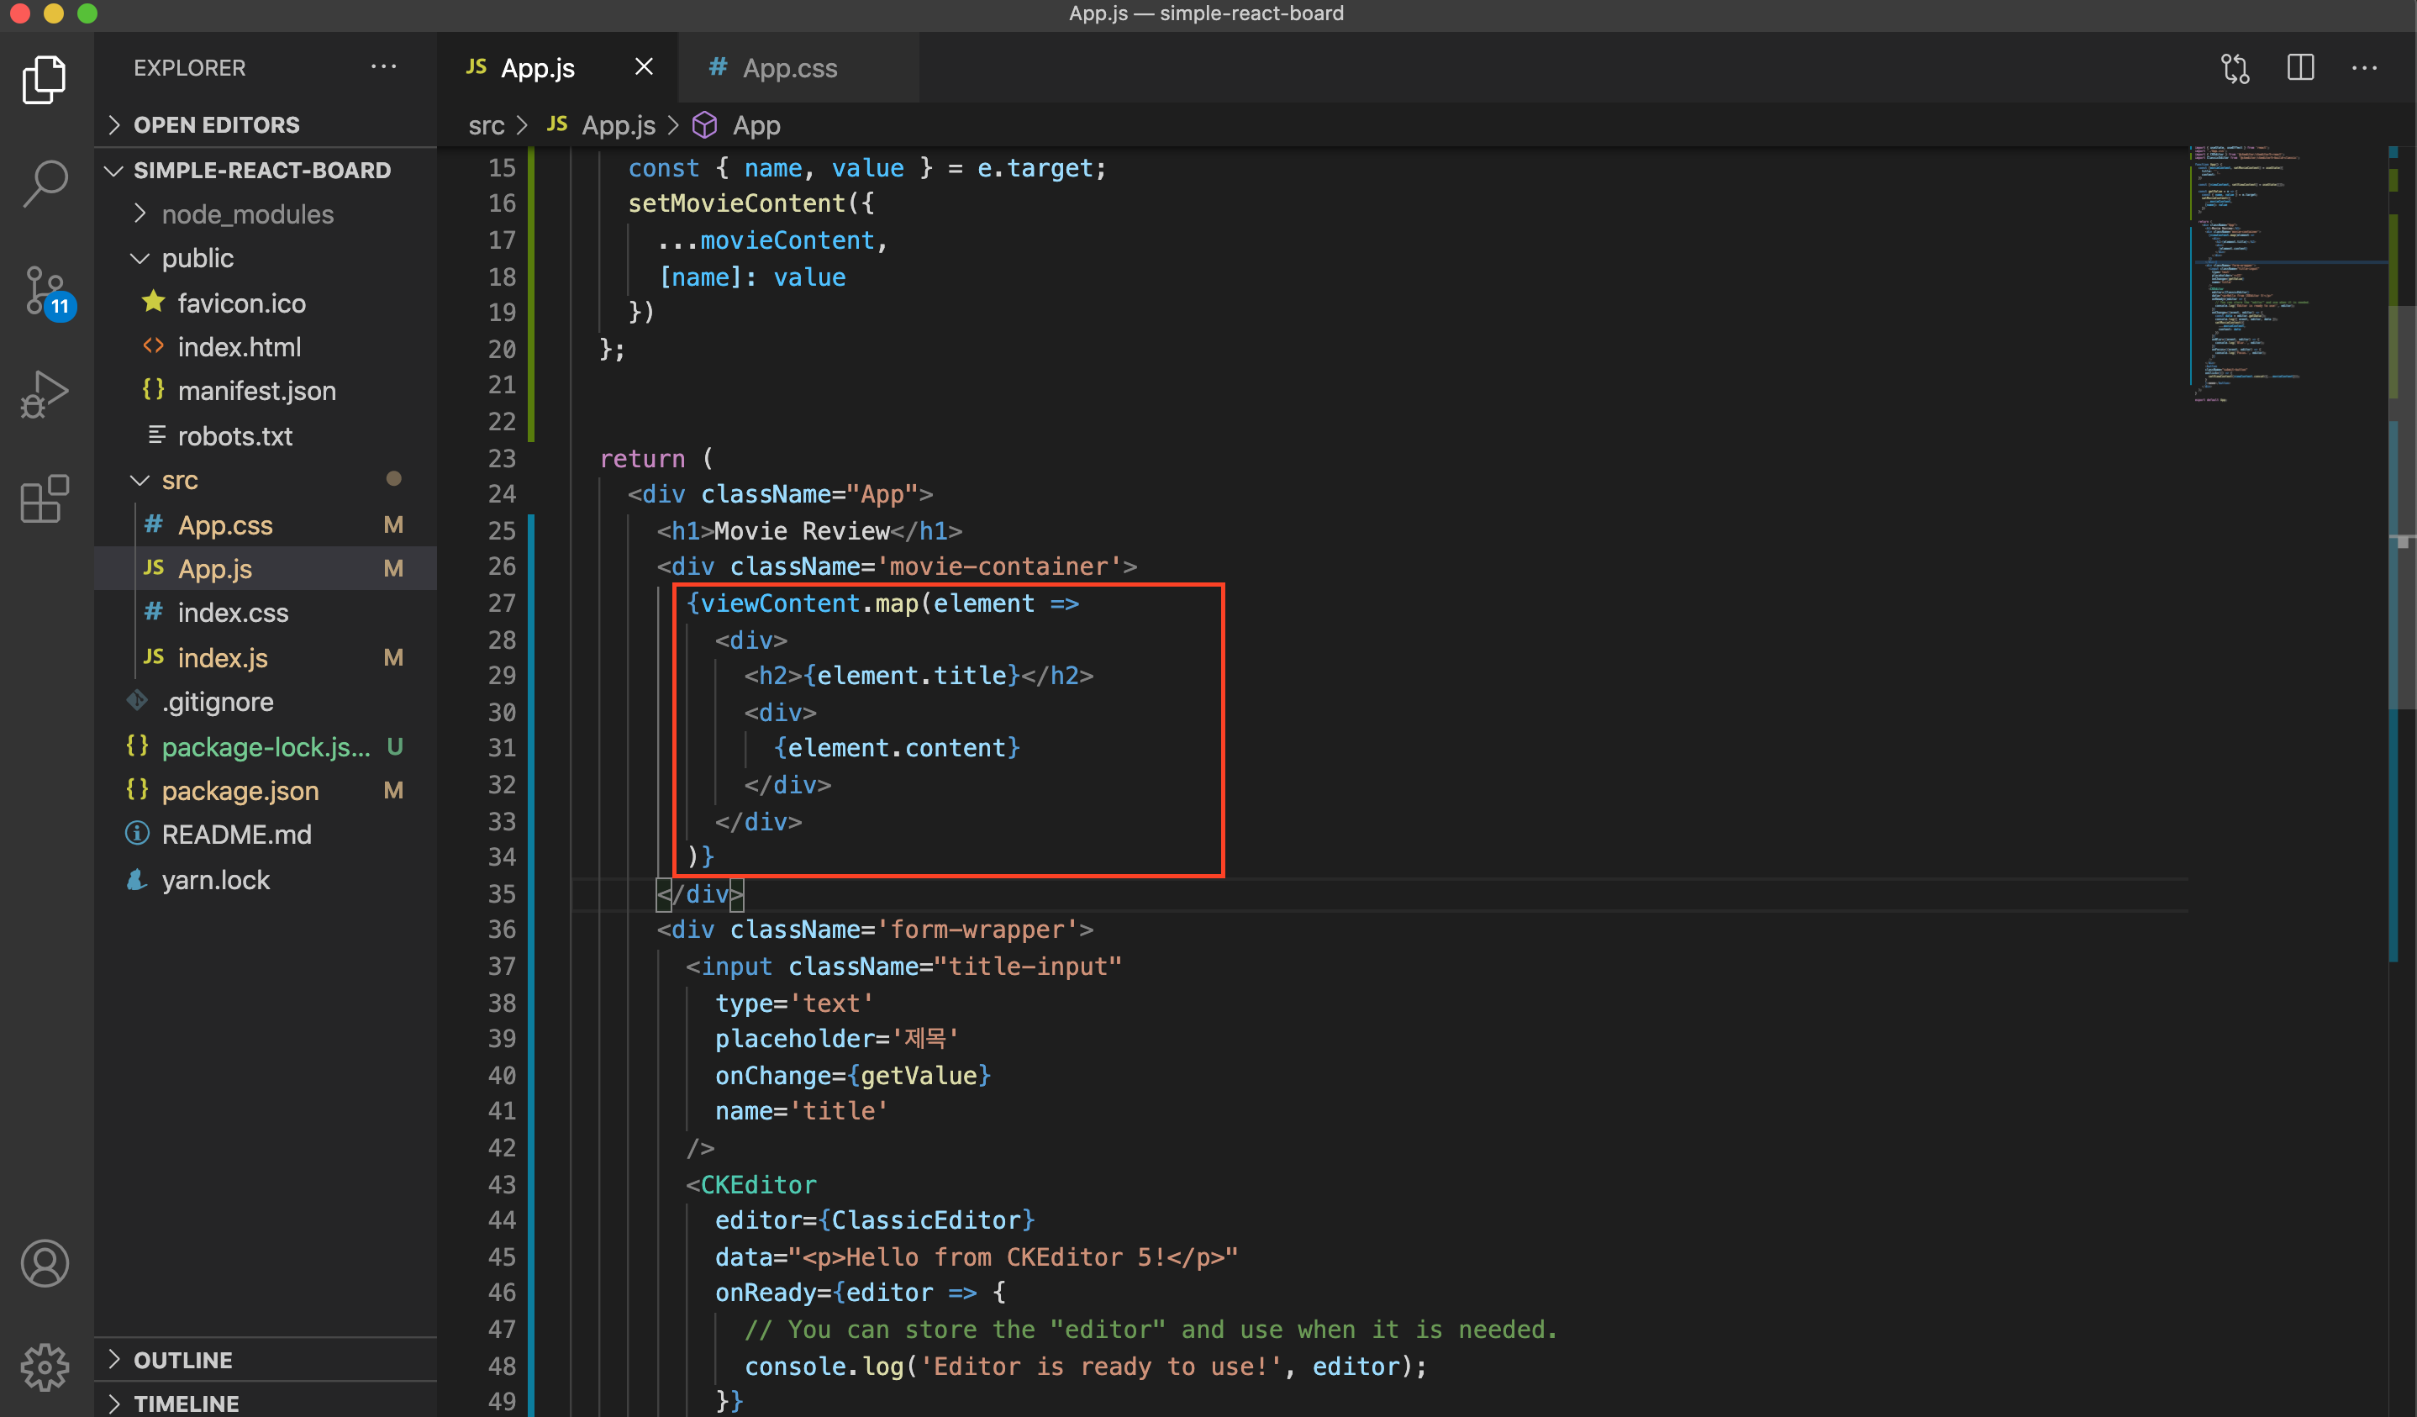2417x1417 pixels.
Task: Expand the OPEN EDITORS section
Action: pos(216,124)
